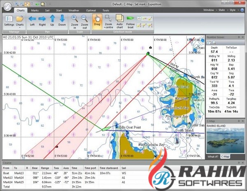Click zoom in icon in quick access toolbar
The height and width of the screenshot is (191, 247).
(x=17, y=4)
